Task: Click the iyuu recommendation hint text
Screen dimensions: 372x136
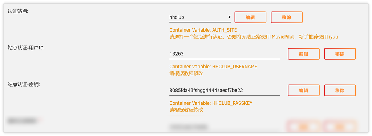Action: click(254, 37)
